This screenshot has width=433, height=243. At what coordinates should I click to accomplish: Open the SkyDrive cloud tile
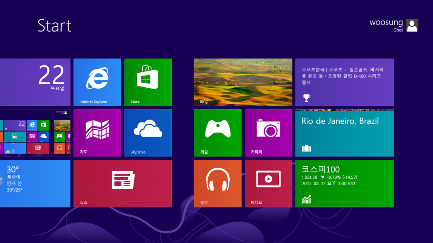click(x=148, y=133)
